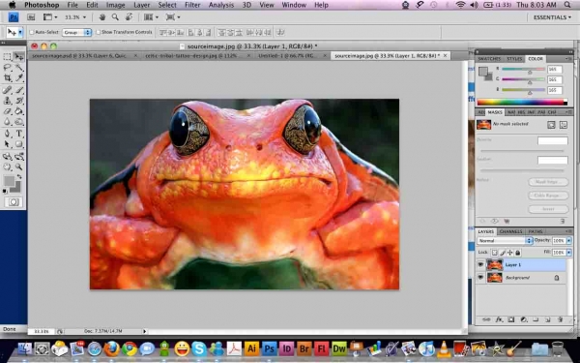Select Layer 1 in Layers panel

(x=521, y=265)
